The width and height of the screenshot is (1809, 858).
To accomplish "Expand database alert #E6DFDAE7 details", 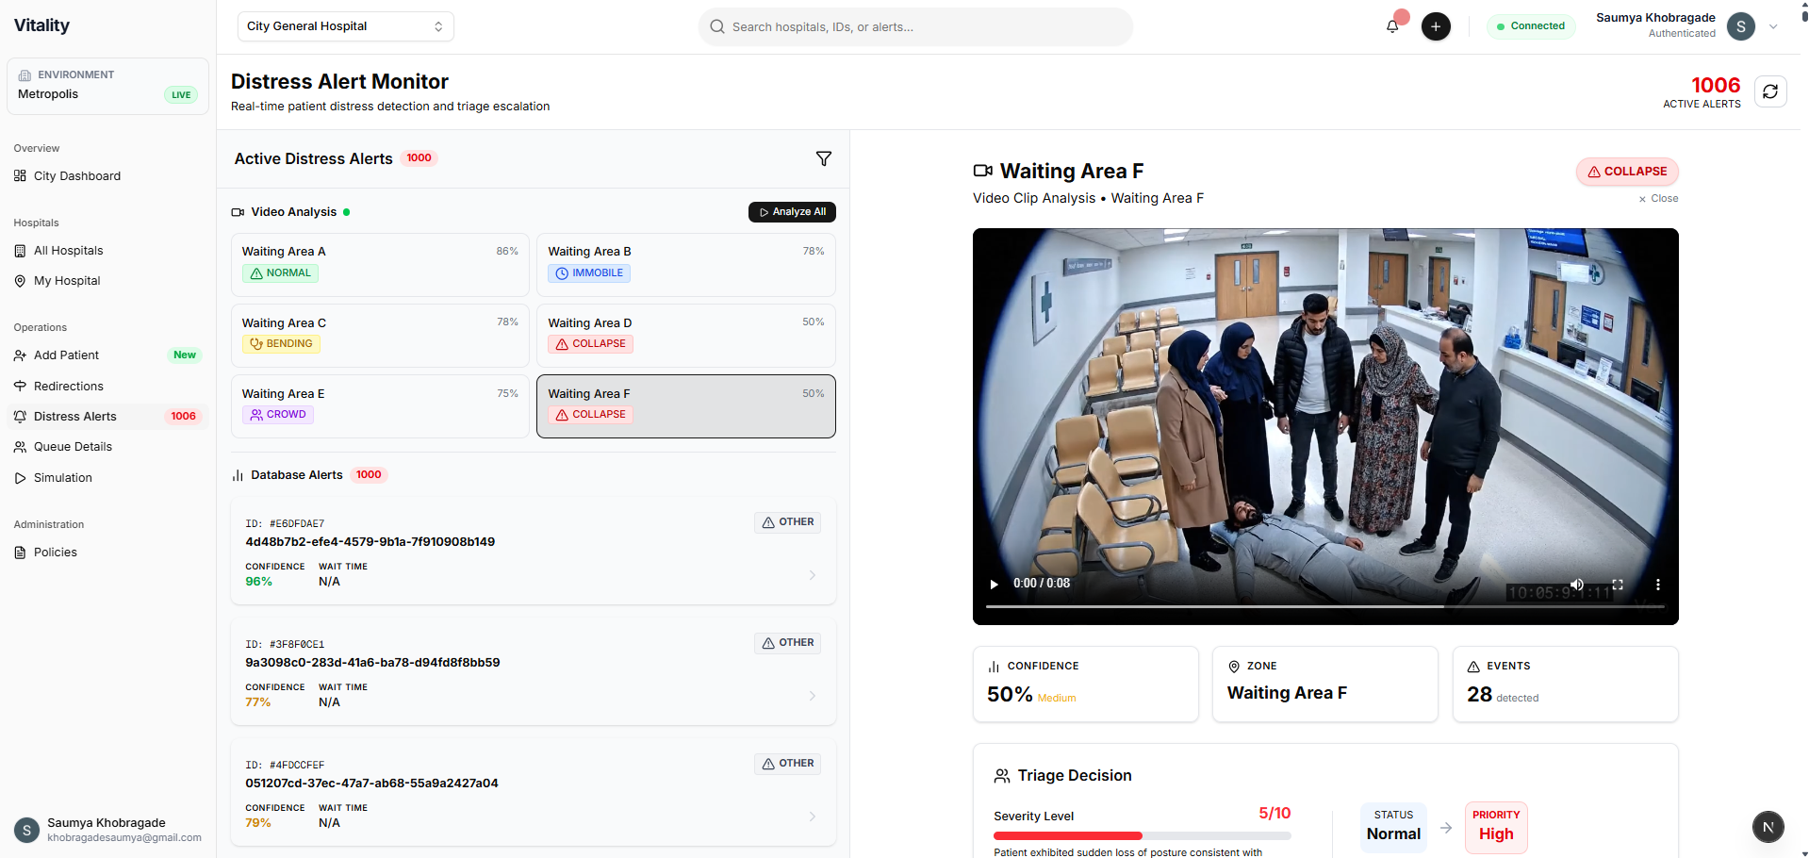I will pyautogui.click(x=812, y=575).
